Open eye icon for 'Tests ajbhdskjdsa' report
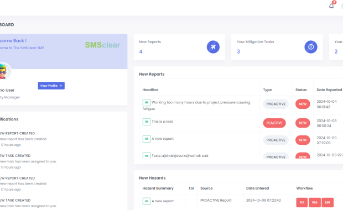Screen dimensions: 343x210 tap(147, 155)
